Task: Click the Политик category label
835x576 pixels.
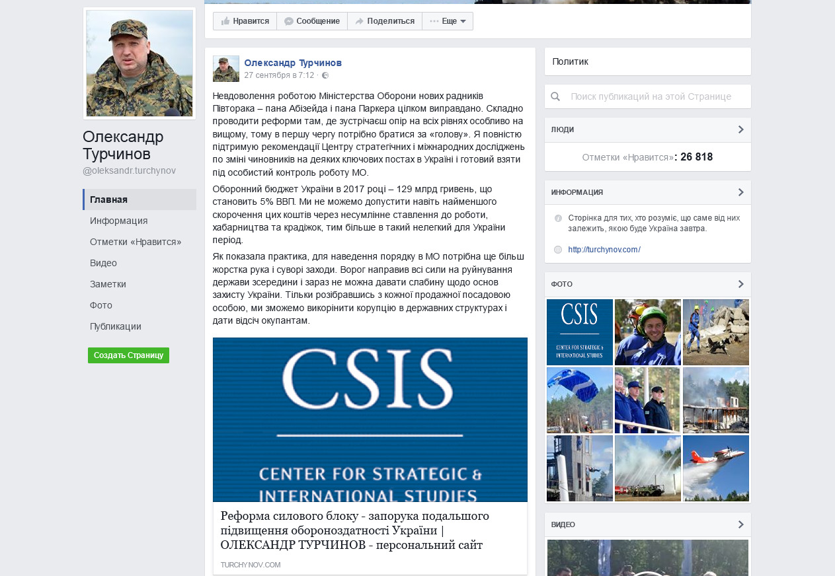Action: 570,61
